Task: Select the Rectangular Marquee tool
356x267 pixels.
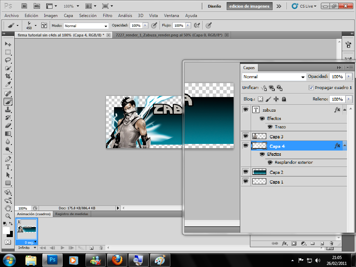Action: tap(8, 52)
